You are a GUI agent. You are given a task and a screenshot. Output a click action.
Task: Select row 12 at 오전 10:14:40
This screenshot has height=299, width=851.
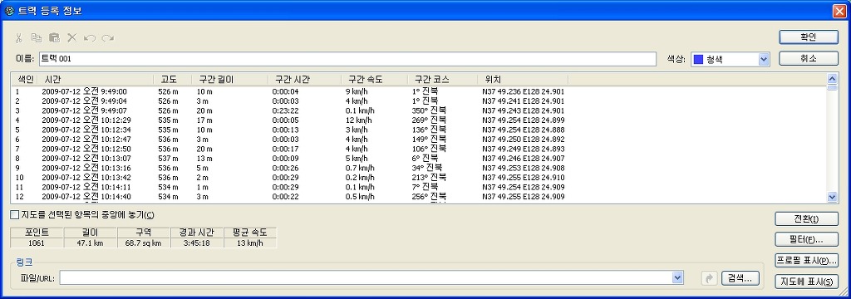click(x=419, y=197)
